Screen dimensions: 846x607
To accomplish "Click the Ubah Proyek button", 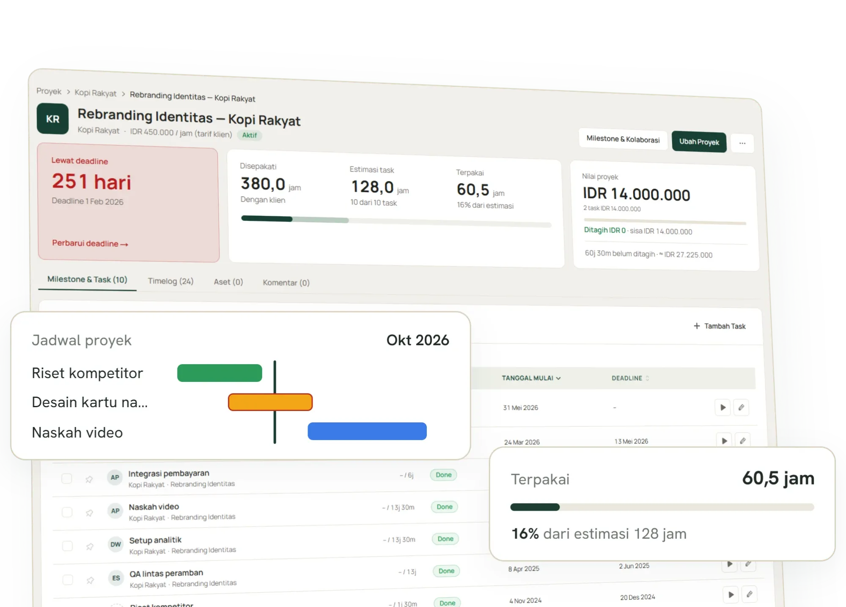I will (x=699, y=142).
